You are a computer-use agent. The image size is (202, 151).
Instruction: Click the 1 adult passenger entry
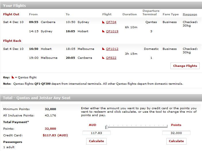(x=9, y=147)
